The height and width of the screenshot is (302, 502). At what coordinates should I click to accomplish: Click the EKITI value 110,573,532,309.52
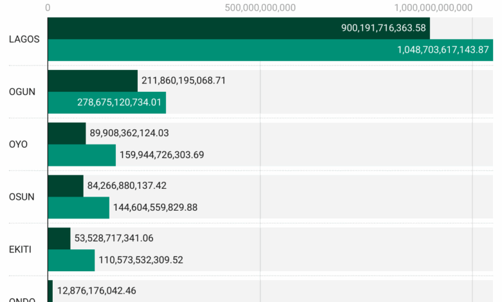click(141, 260)
